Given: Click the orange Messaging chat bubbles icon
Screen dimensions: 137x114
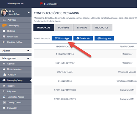Looking at the screenshot, I should (4, 25).
